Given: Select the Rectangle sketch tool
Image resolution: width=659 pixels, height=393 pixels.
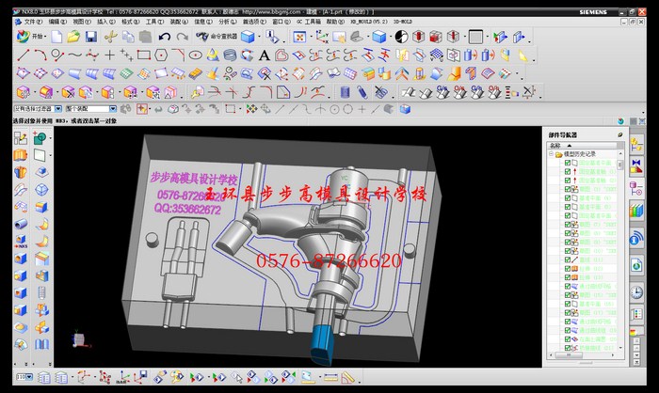Looking at the screenshot, I should [x=144, y=55].
